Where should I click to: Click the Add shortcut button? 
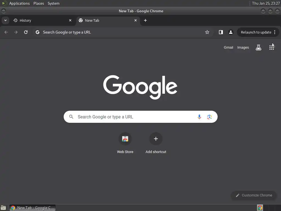point(156,143)
